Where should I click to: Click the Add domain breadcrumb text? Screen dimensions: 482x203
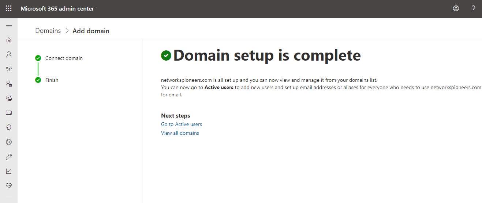click(x=91, y=31)
